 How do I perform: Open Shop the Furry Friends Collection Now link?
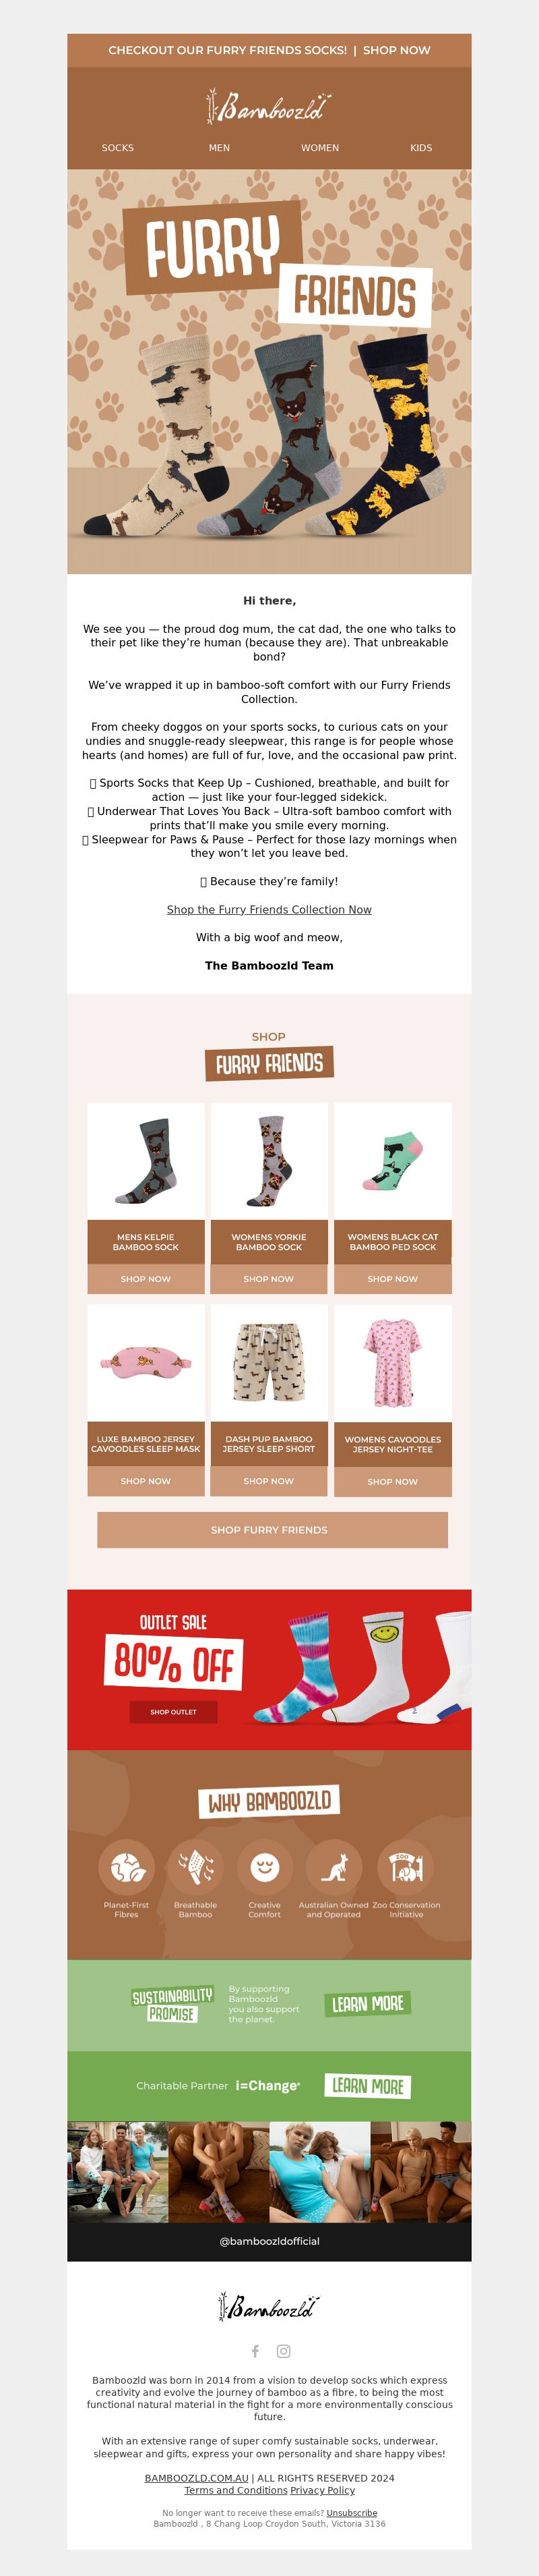pyautogui.click(x=269, y=910)
